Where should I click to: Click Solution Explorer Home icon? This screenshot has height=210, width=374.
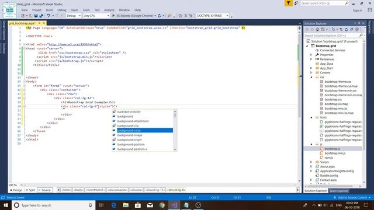(317, 30)
